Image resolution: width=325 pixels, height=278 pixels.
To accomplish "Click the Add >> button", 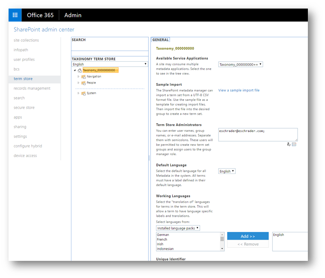I will pos(248,236).
